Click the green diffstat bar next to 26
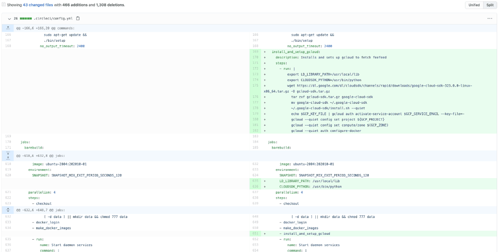Viewport: 499px width, 252px height. (26, 19)
